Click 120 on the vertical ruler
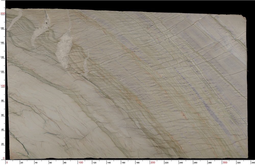Image resolution: width=255 pixels, height=165 pixels. click(2, 71)
